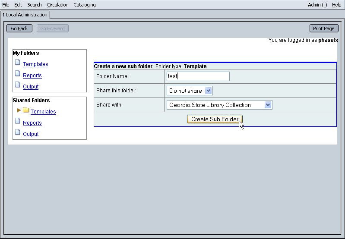Click the document icon beside Shared Folders Output

18,132
